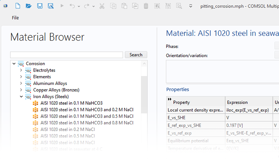The width and height of the screenshot is (279, 159).
Task: Click the Save icon in toolbar
Action: (39, 6)
